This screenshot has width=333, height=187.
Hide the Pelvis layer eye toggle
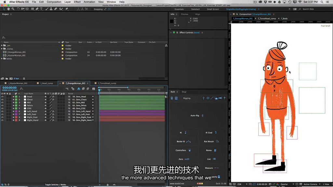[2, 106]
